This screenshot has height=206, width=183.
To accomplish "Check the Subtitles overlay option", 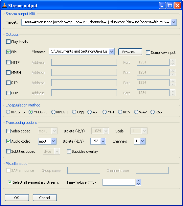I will pyautogui.click(x=69, y=151).
